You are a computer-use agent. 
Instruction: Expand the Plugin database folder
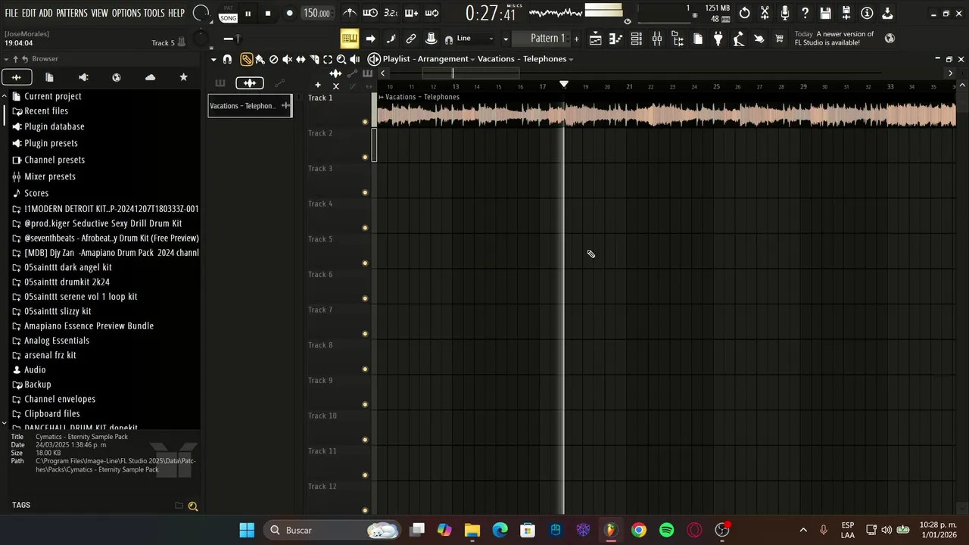[x=48, y=127]
